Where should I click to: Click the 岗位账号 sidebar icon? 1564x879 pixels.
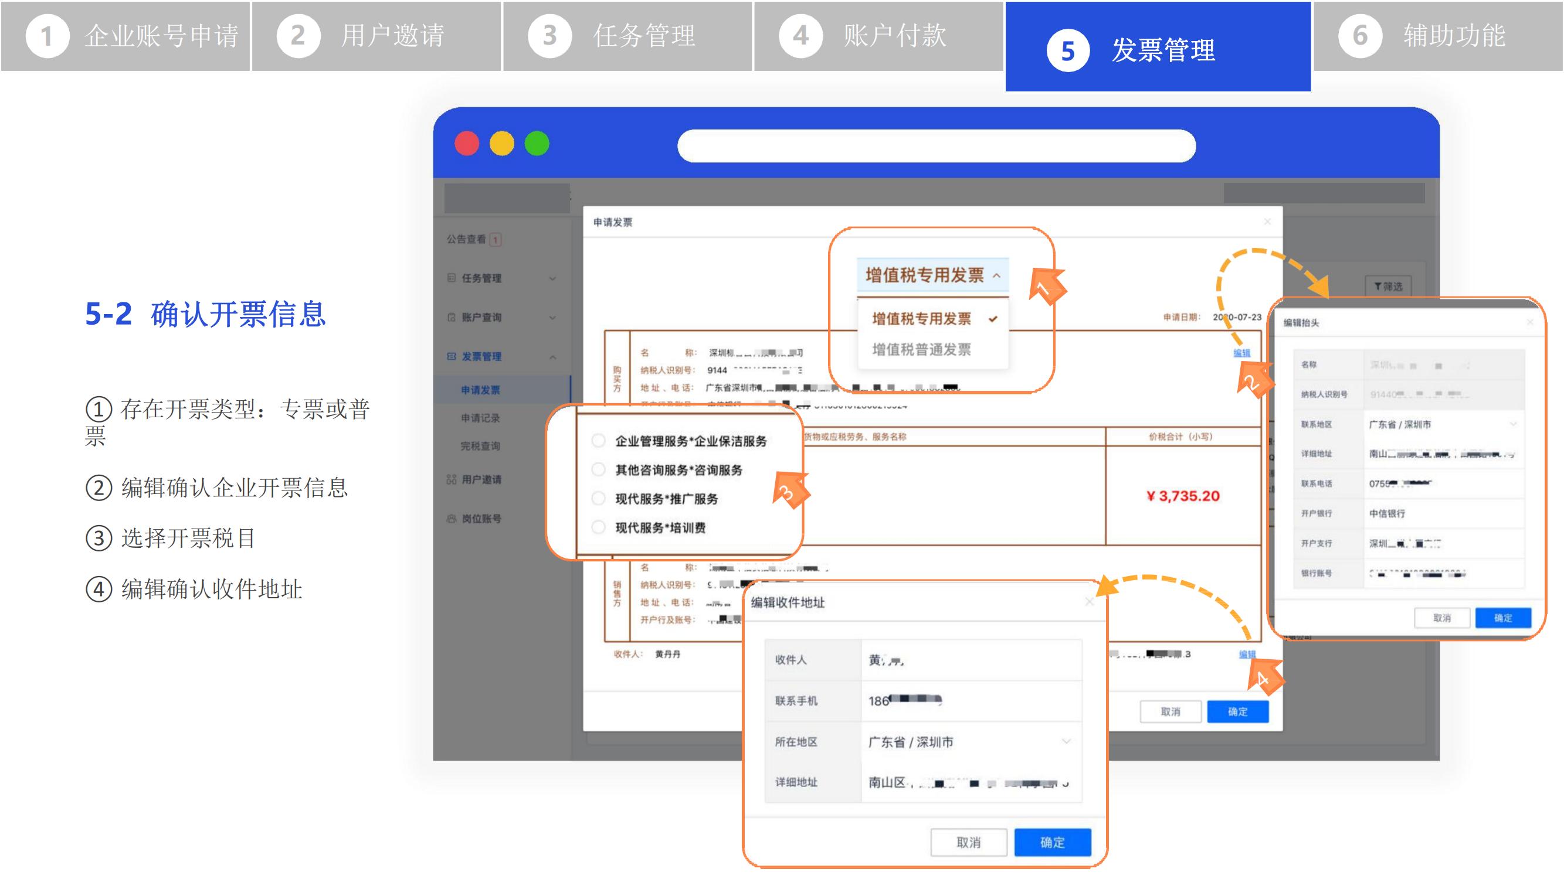click(x=451, y=519)
